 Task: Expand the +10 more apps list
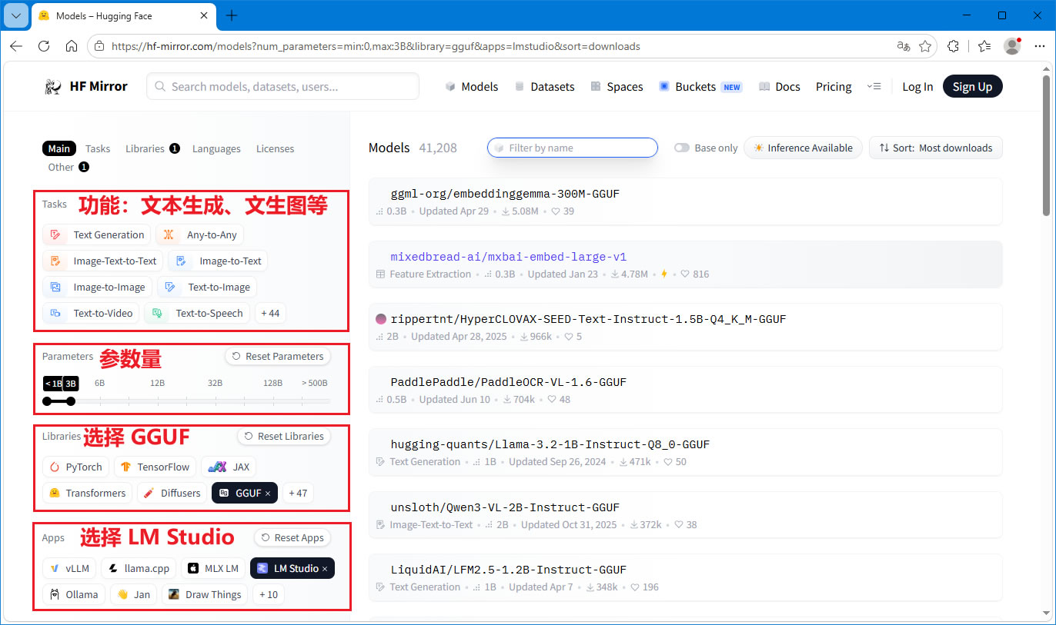pyautogui.click(x=269, y=595)
